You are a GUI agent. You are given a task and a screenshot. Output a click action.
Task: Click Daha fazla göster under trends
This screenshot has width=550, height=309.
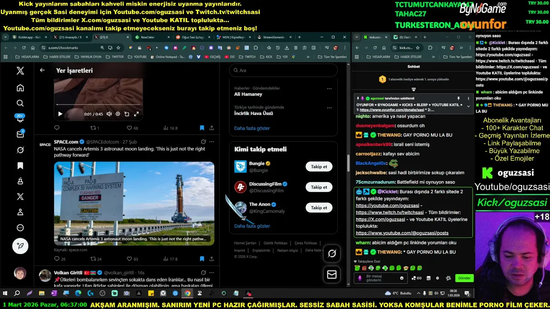click(252, 128)
